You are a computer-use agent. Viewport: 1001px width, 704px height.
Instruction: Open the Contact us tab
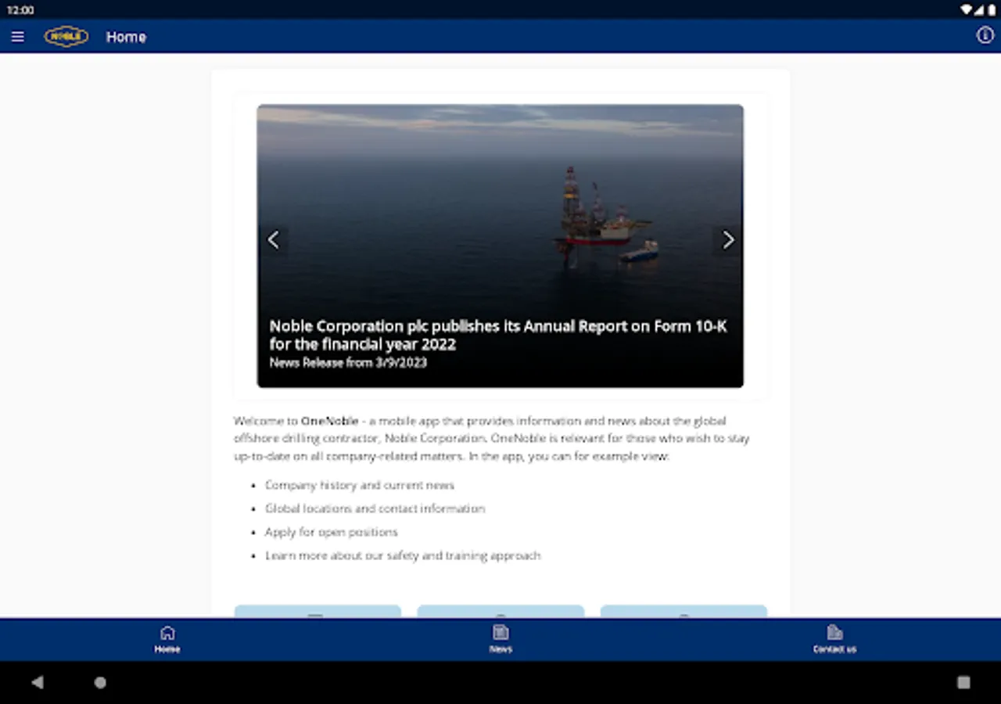(x=834, y=639)
